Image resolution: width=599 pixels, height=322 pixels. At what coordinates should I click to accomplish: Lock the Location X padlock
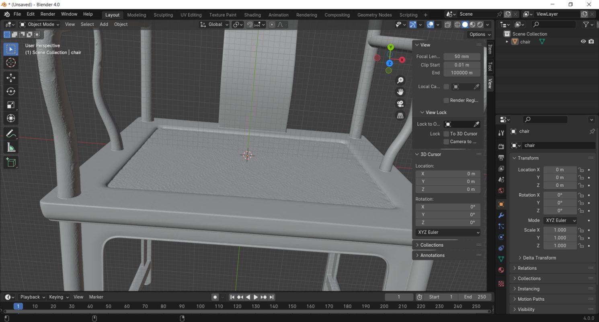point(581,170)
